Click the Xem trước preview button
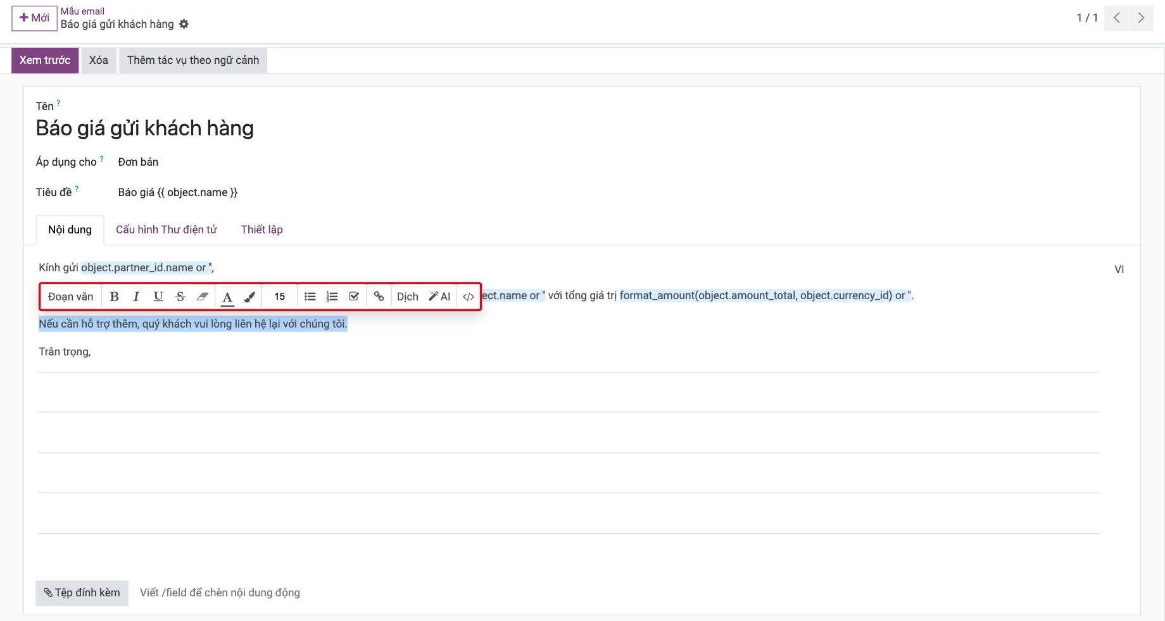This screenshot has height=621, width=1165. coord(45,60)
